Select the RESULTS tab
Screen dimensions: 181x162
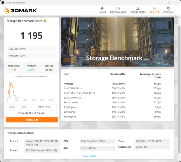click(154, 10)
